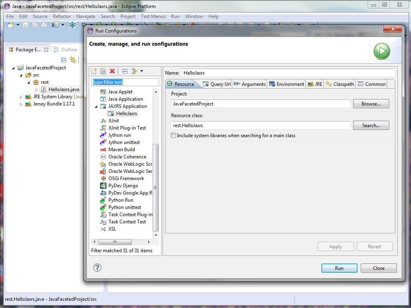Viewport: 411px width, 308px height.
Task: Collapse all configuration tree nodes in dialog
Action: click(x=125, y=71)
